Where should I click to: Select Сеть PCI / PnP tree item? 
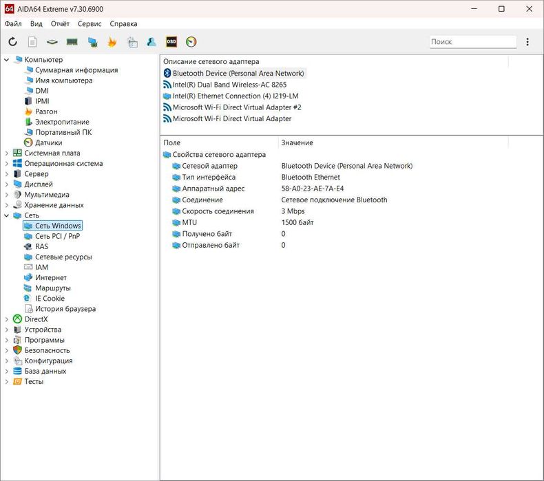[x=57, y=236]
